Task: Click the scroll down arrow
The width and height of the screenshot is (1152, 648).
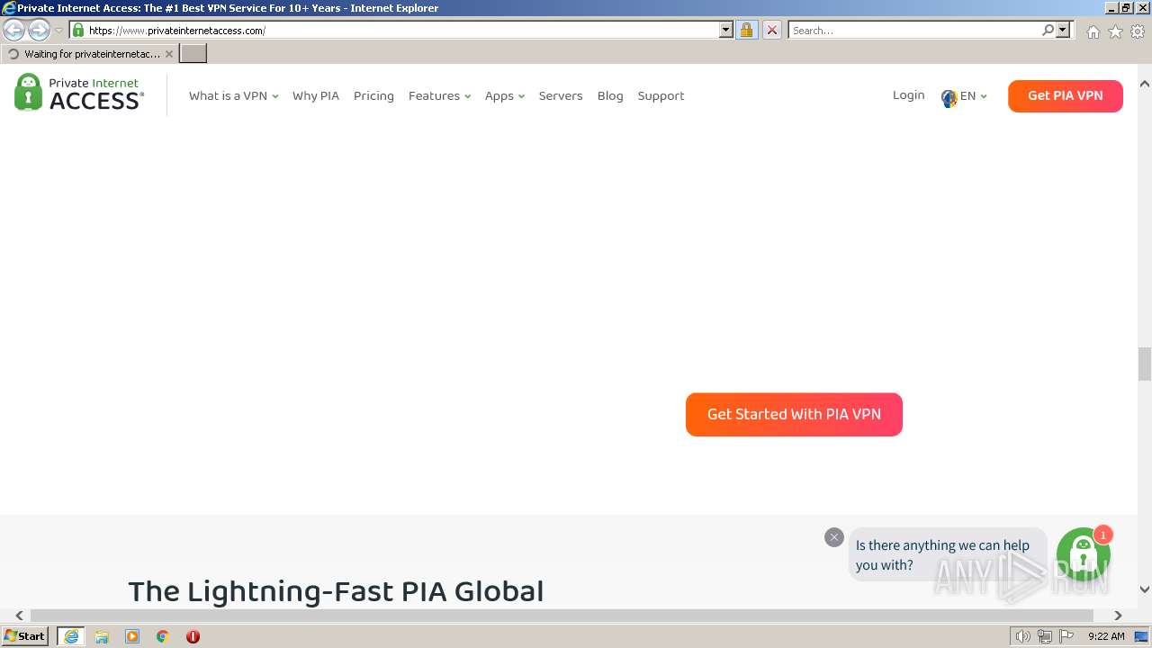Action: pos(1145,589)
